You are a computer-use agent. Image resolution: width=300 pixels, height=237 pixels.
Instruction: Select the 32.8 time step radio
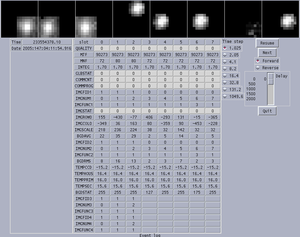coord(231,82)
